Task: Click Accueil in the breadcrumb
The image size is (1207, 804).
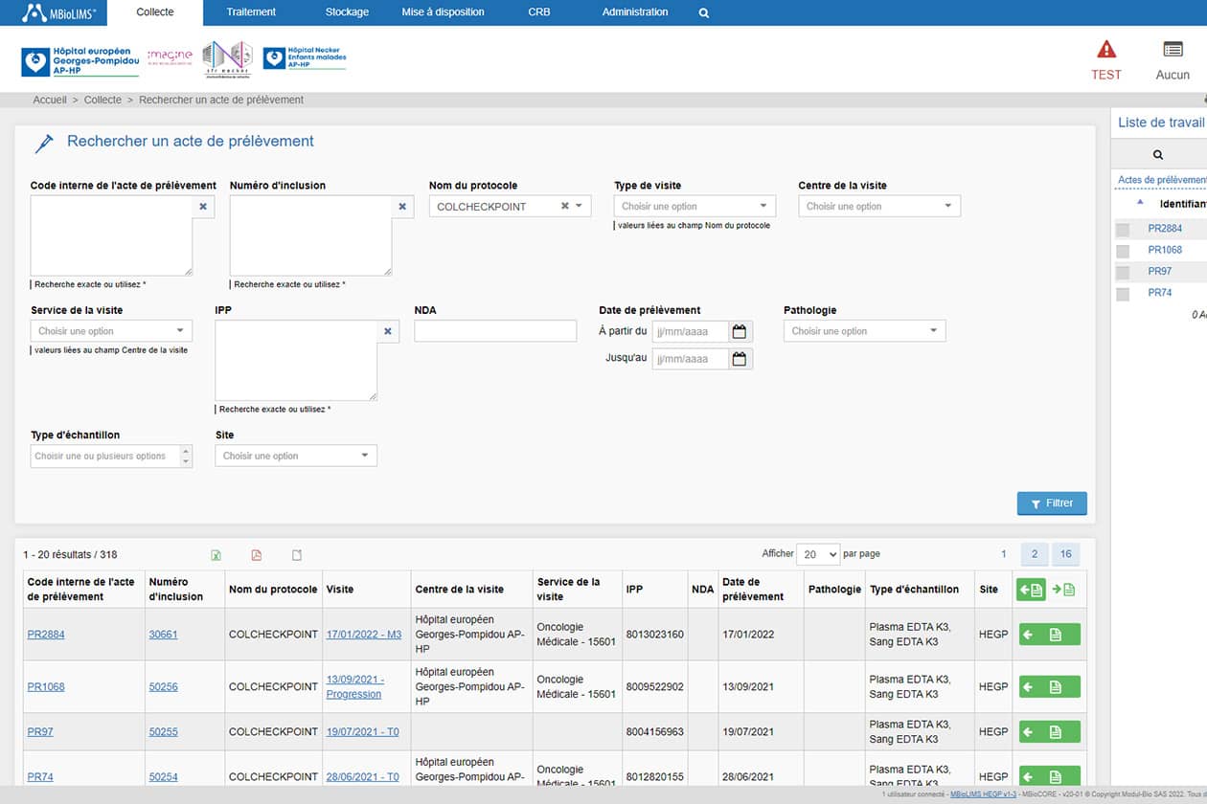Action: coord(50,100)
